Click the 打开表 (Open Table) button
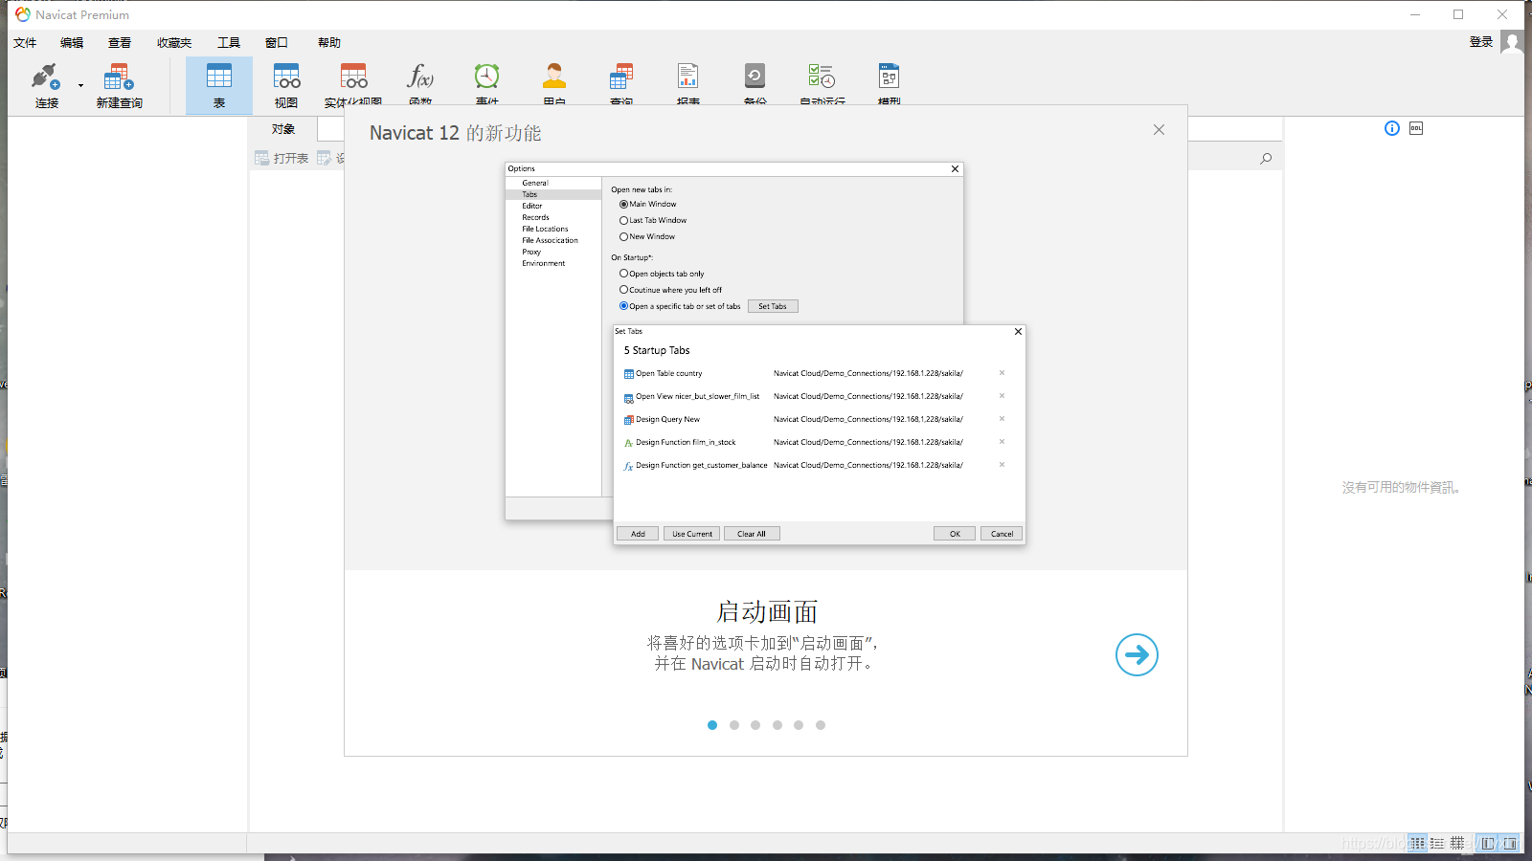The width and height of the screenshot is (1532, 861). coord(282,158)
